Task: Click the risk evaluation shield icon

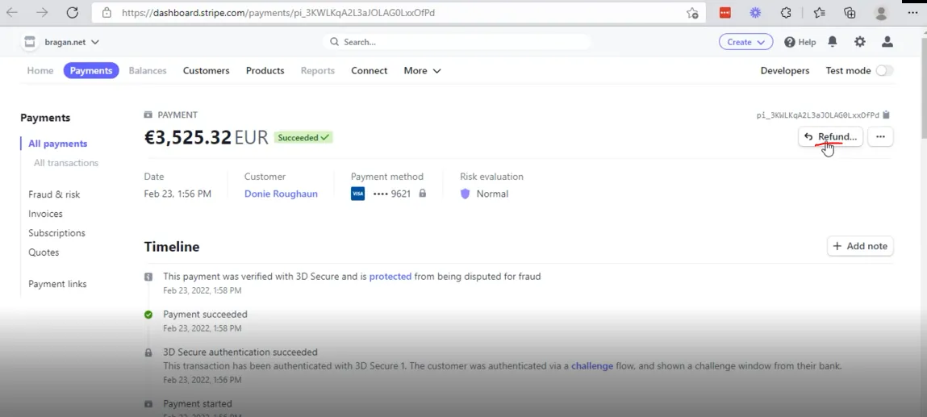Action: coord(465,194)
